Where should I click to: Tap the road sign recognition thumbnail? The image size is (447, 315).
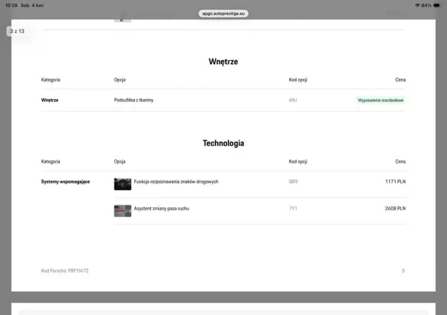coord(122,184)
